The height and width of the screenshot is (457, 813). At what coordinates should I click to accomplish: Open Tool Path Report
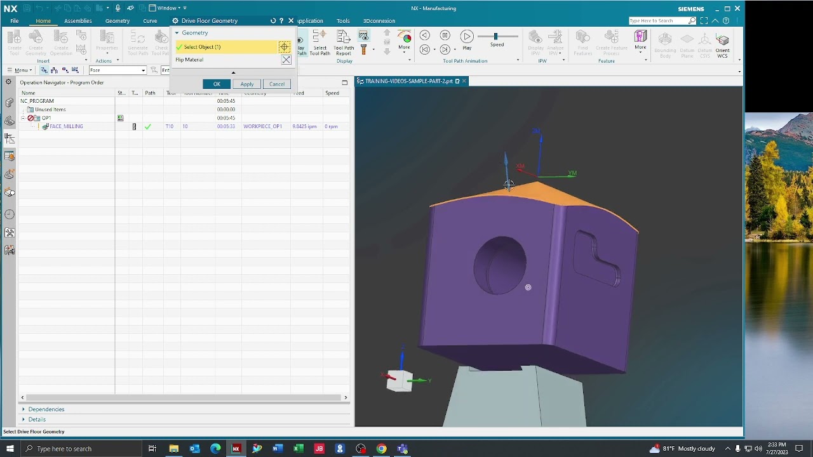(344, 43)
